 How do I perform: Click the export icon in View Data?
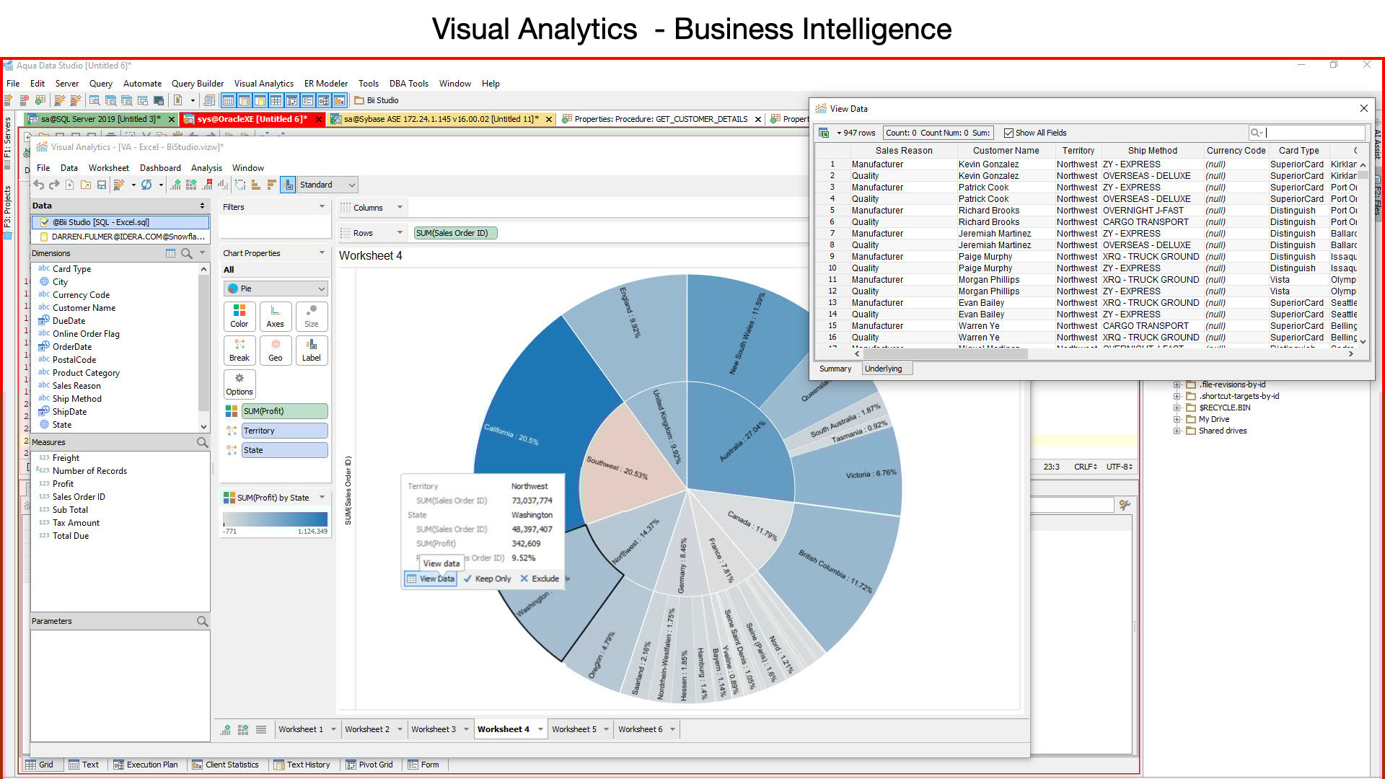tap(824, 133)
